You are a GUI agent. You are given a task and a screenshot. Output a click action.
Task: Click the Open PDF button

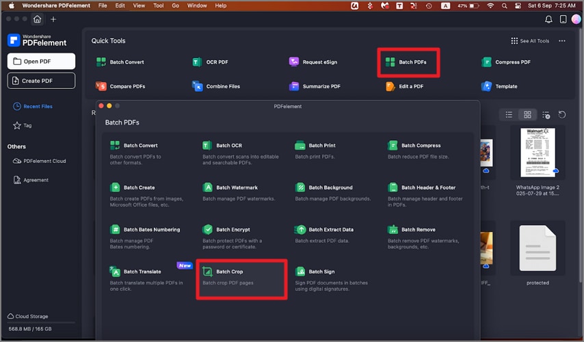41,62
